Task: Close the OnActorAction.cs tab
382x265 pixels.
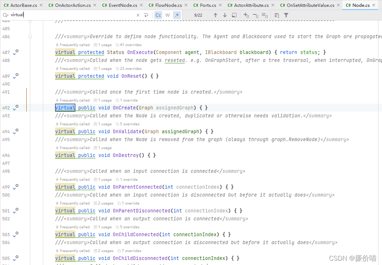Action: 95,5
